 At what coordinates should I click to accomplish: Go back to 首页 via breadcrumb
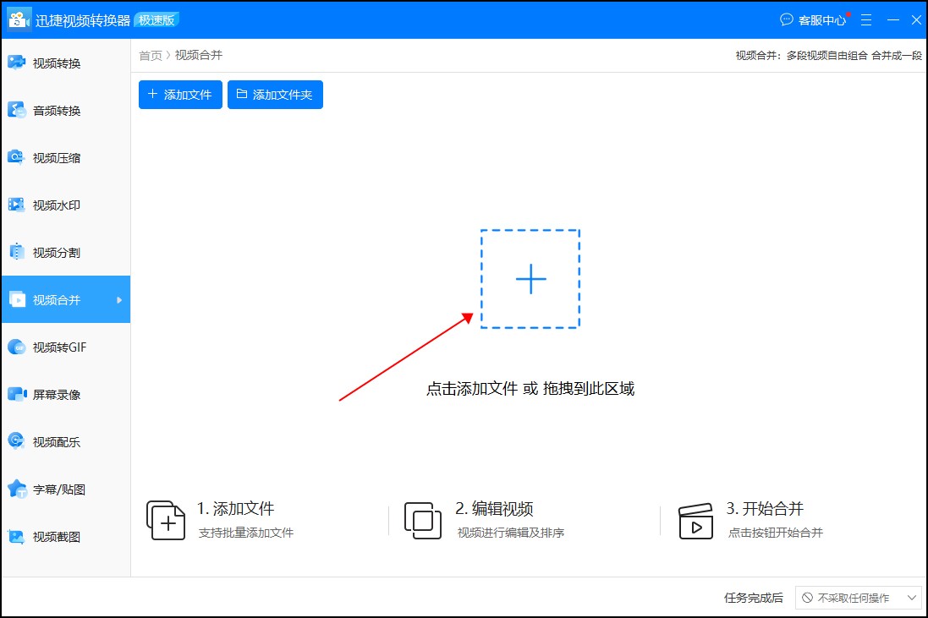pos(149,56)
